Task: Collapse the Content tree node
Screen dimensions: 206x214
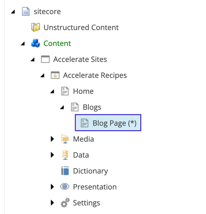Action: point(23,44)
